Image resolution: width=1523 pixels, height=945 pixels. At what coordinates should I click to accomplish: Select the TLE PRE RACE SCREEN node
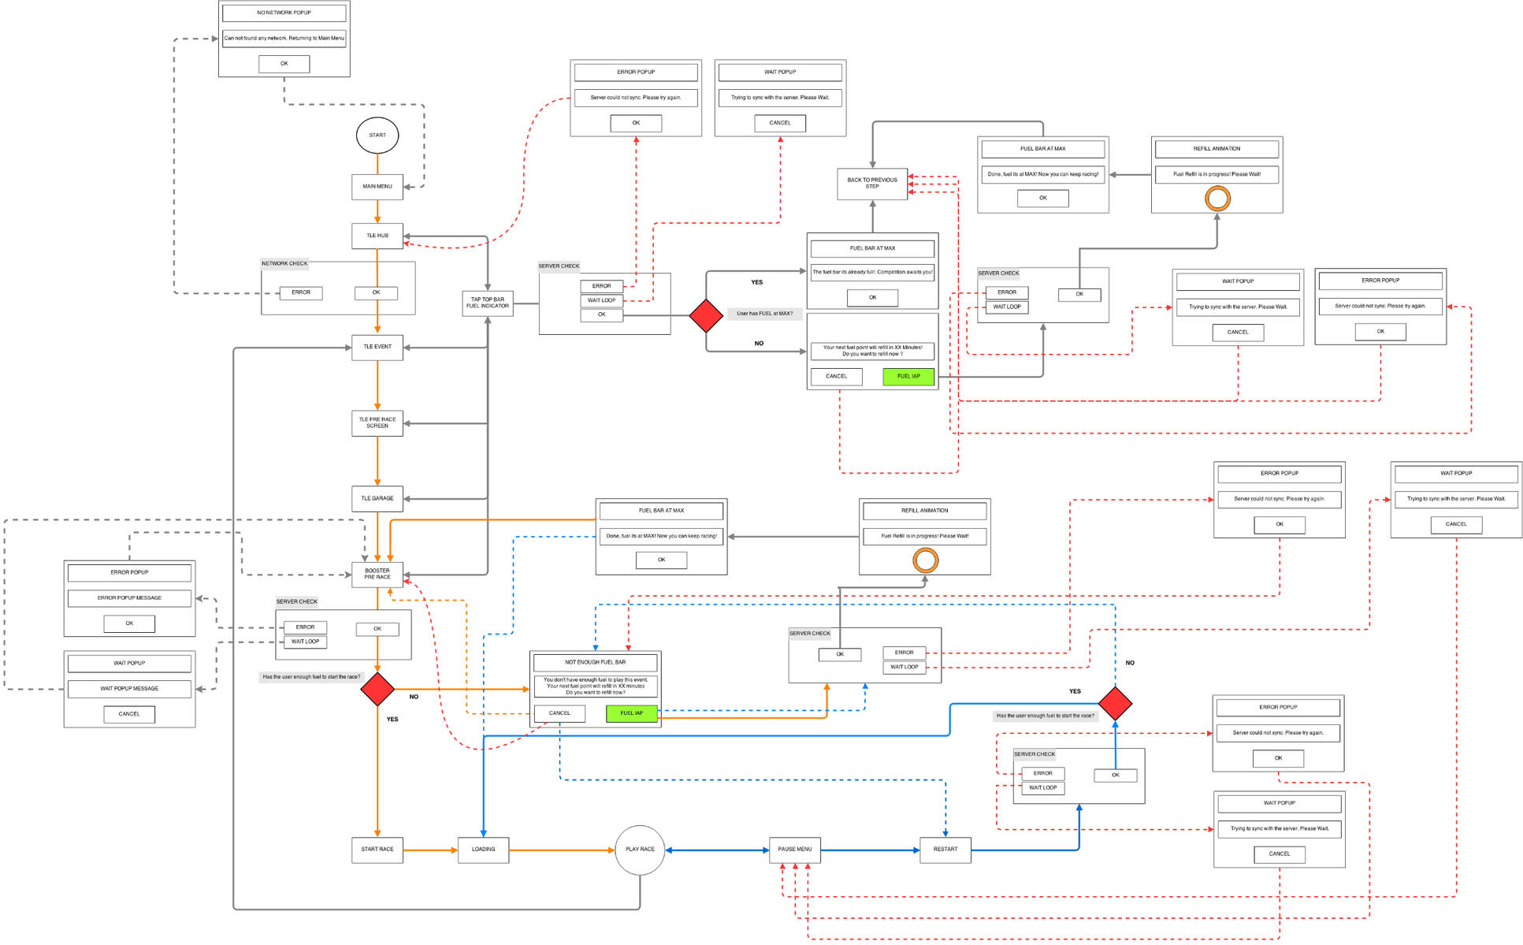coord(377,423)
